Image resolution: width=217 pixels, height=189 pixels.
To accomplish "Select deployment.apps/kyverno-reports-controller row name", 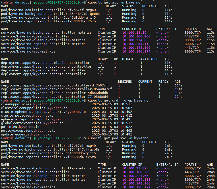I will click(x=43, y=74).
